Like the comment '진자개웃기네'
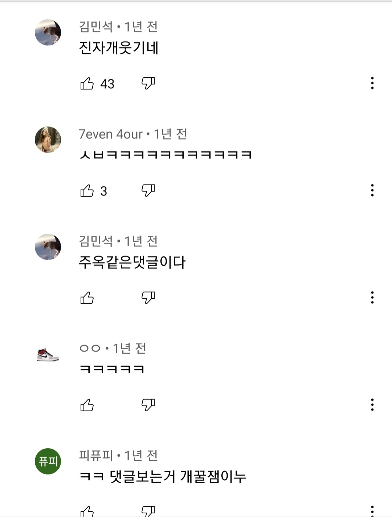 point(87,84)
